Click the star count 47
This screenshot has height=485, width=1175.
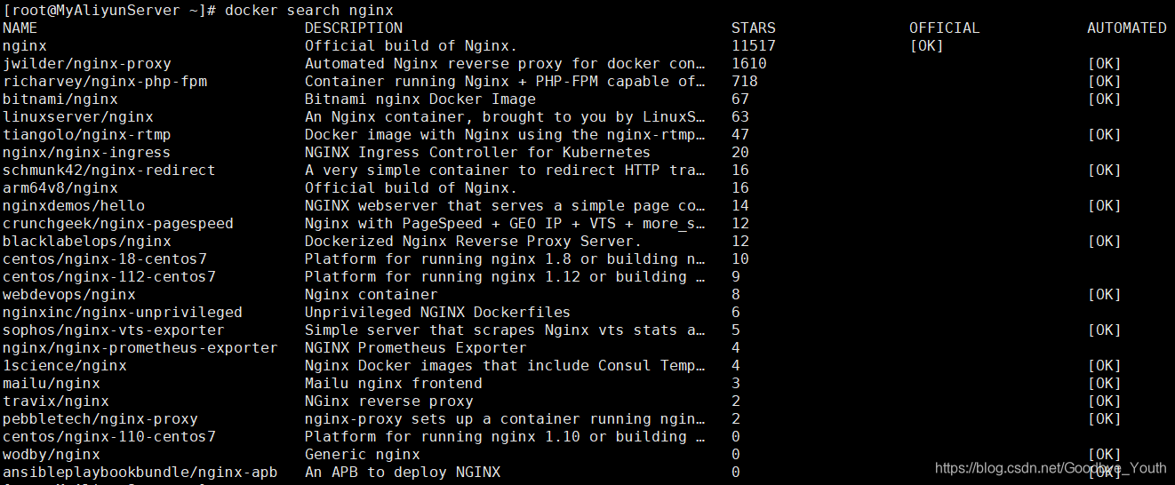click(x=740, y=134)
